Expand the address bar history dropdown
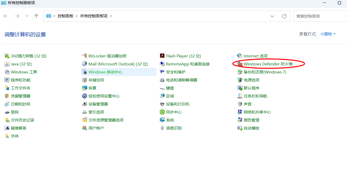This screenshot has height=174, width=347. pos(272,16)
